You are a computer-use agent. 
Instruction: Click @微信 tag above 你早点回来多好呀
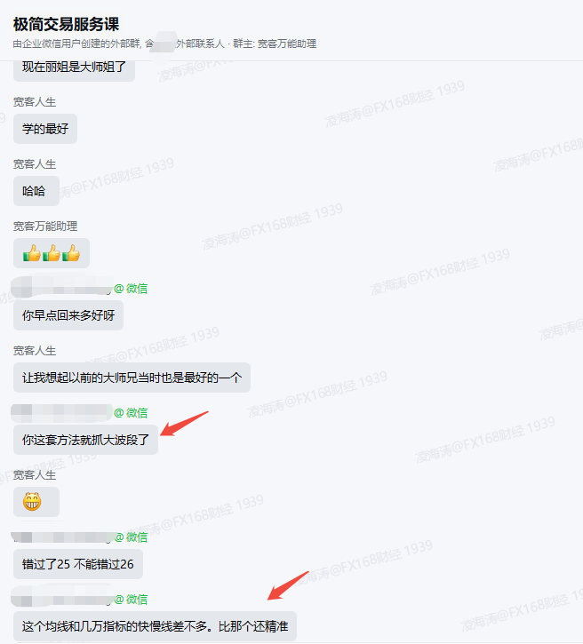[x=131, y=289]
